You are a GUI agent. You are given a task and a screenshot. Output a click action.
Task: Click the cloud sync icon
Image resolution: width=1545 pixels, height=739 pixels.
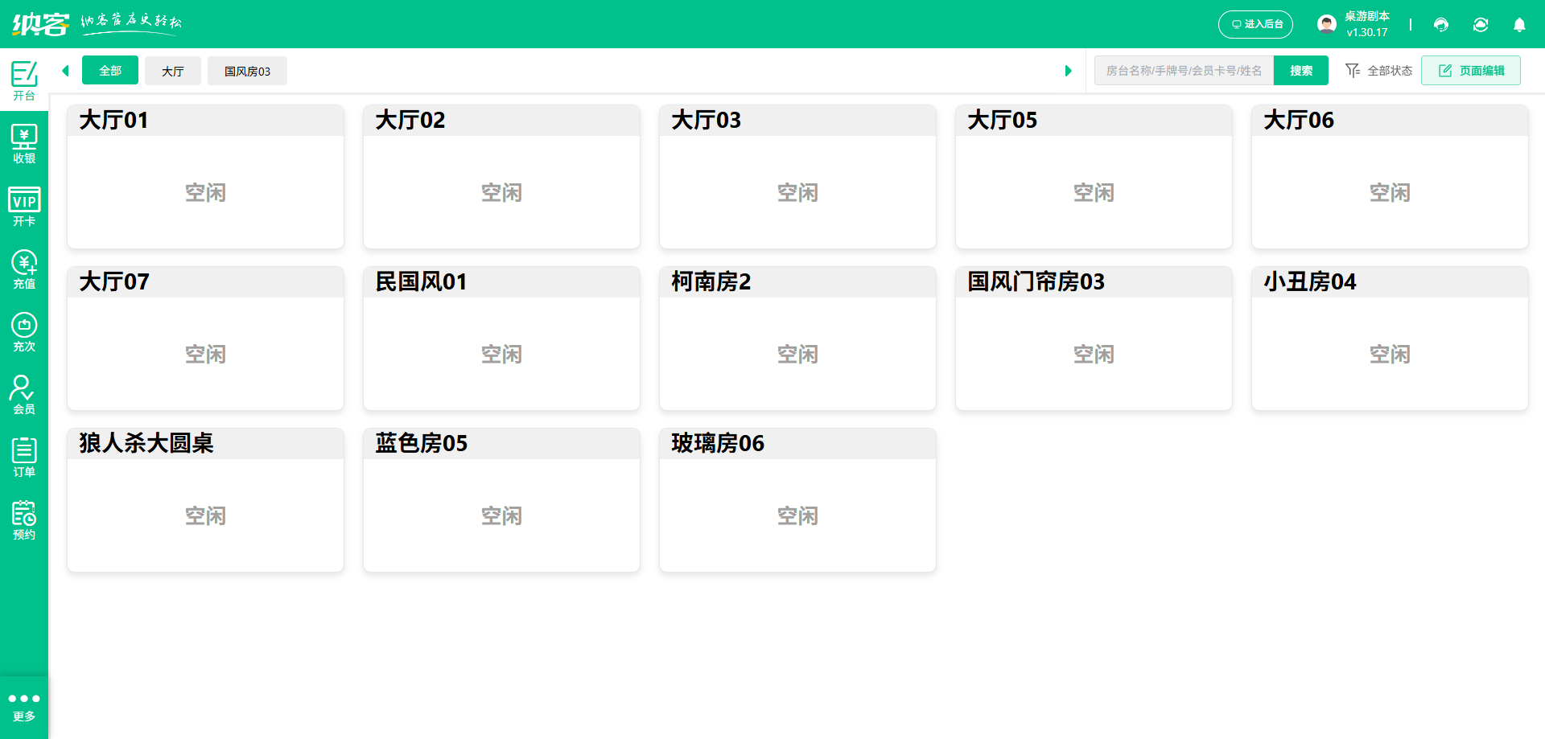point(1481,24)
